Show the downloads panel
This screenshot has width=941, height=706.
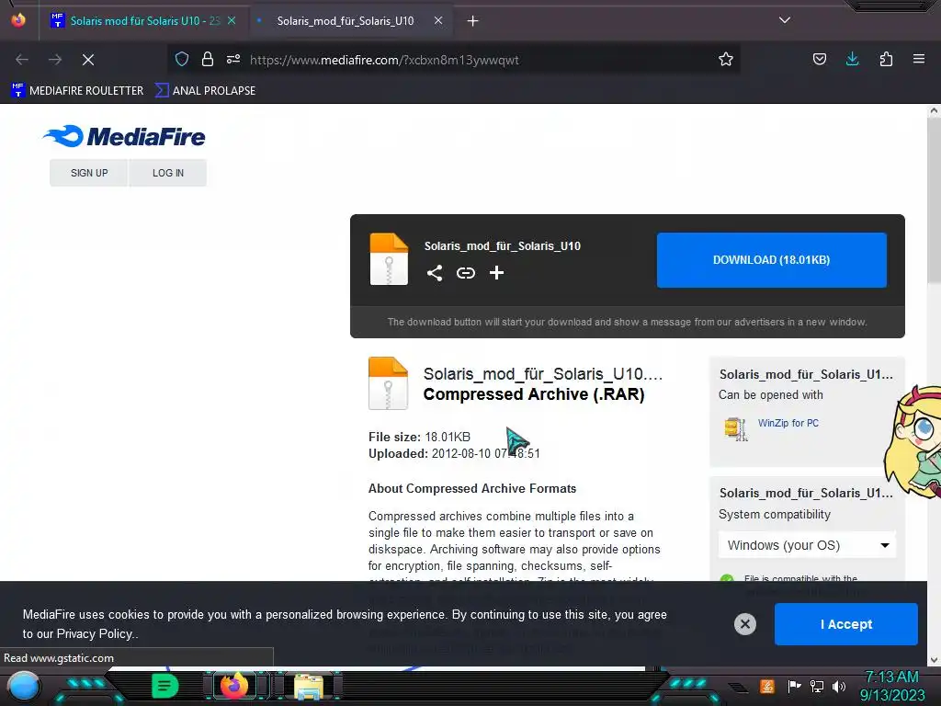pos(852,59)
